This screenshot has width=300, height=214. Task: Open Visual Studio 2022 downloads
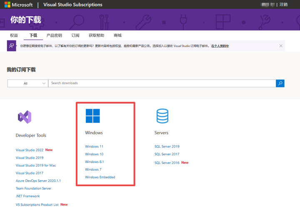click(x=30, y=150)
